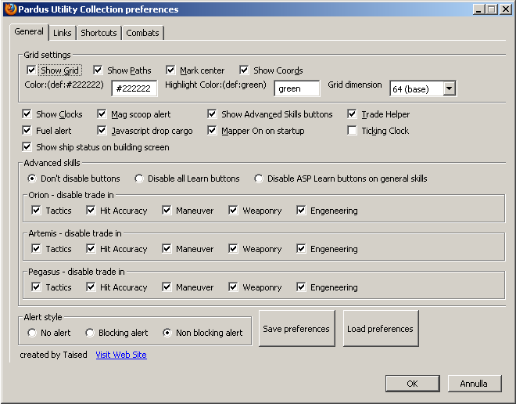
Task: Confirm with the OK button
Action: 412,384
